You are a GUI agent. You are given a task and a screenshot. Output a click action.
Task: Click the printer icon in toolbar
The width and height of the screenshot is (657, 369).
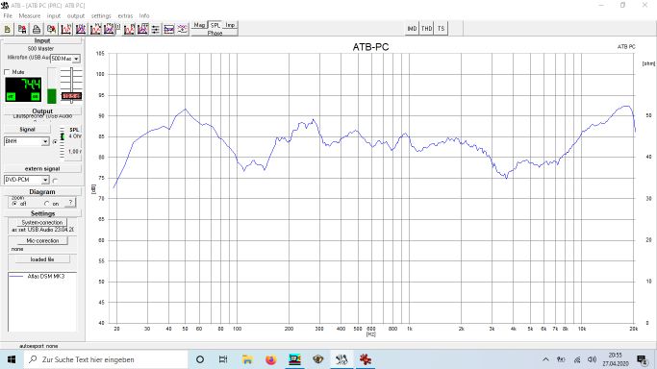37,29
